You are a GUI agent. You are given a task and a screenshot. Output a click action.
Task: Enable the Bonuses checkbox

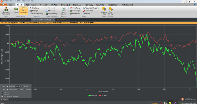[2, 95]
